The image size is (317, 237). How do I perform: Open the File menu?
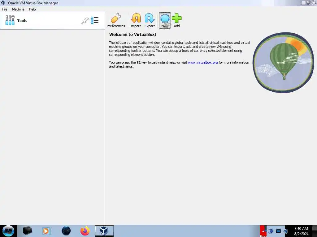(x=5, y=9)
